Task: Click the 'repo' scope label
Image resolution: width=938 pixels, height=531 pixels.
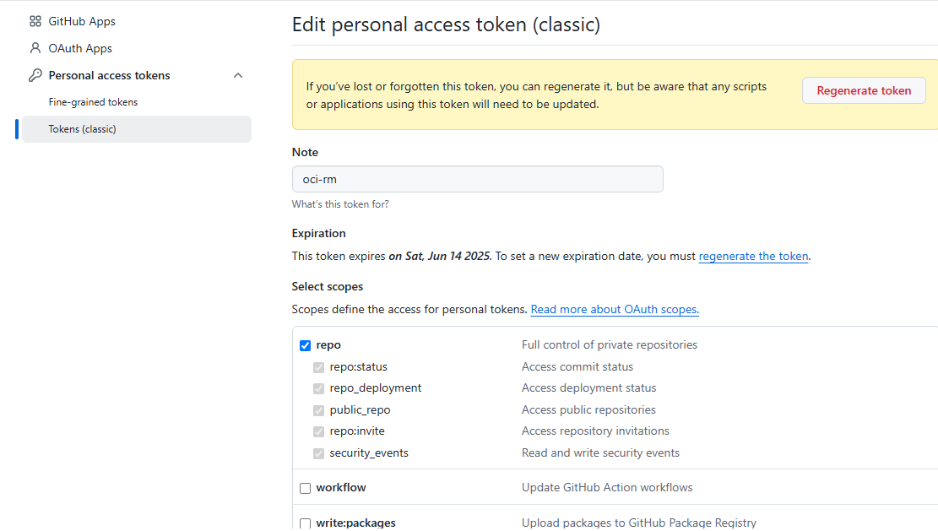Action: (328, 345)
